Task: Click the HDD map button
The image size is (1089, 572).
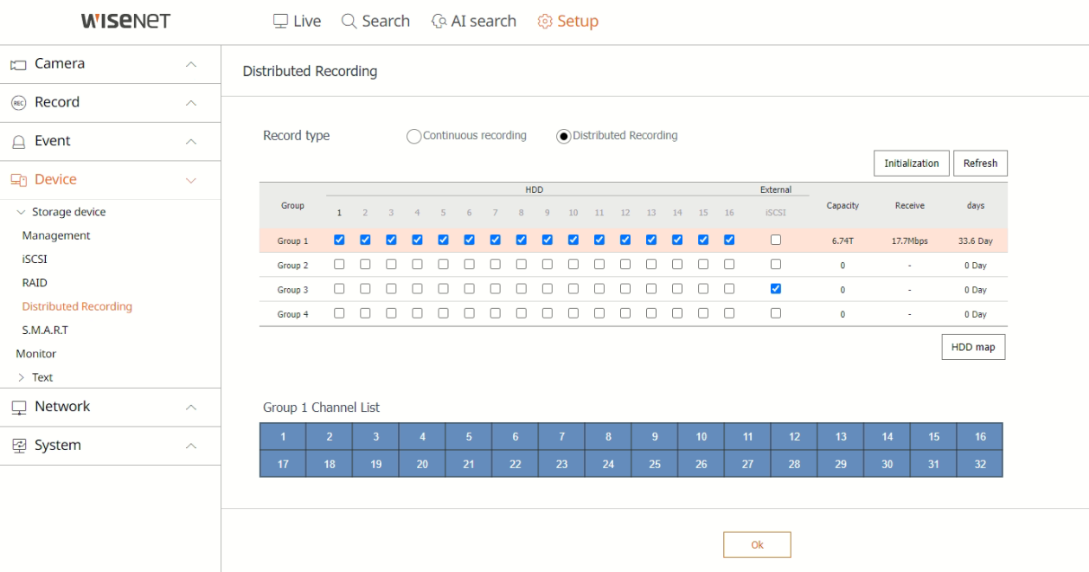Action: (973, 347)
